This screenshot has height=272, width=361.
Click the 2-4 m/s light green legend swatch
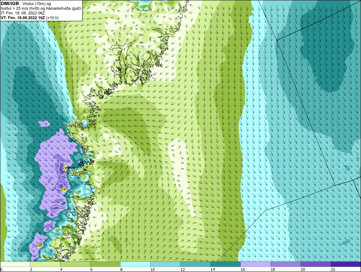45,264
